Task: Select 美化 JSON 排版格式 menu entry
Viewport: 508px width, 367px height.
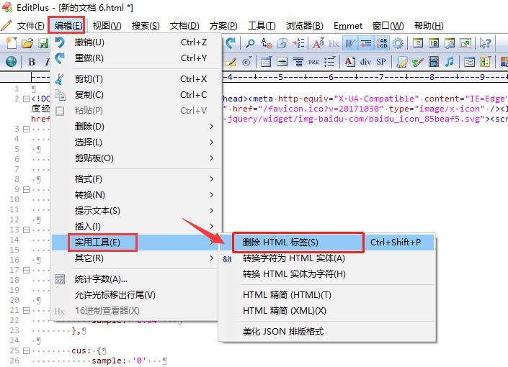Action: coord(283,332)
